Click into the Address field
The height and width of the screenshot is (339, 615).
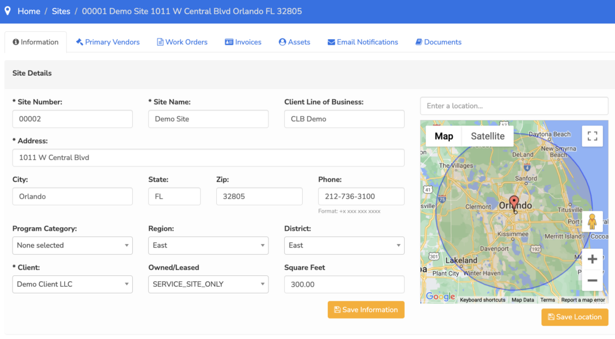click(208, 157)
